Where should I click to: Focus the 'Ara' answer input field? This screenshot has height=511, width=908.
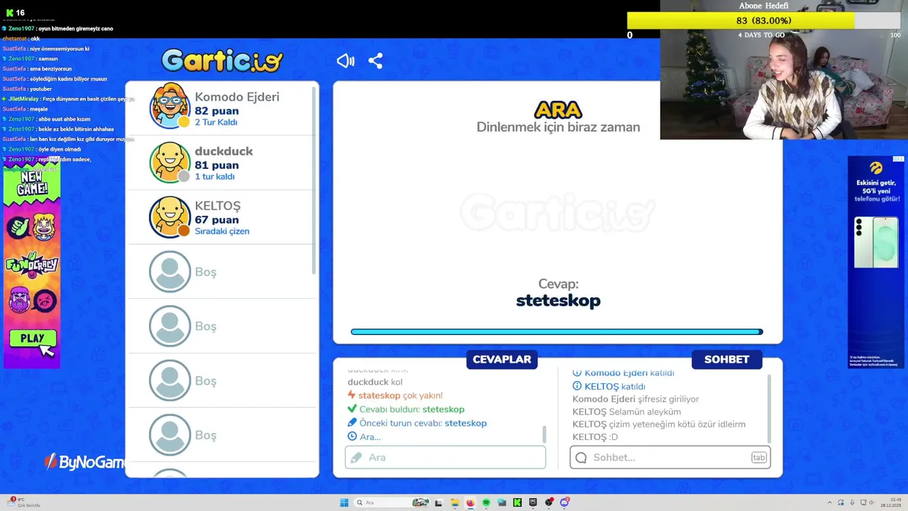[445, 457]
